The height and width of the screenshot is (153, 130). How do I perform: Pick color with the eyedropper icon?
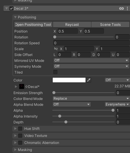click(x=89, y=80)
